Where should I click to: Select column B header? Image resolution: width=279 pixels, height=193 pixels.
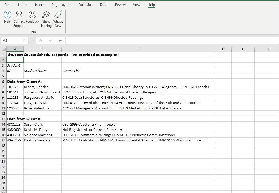click(x=43, y=49)
